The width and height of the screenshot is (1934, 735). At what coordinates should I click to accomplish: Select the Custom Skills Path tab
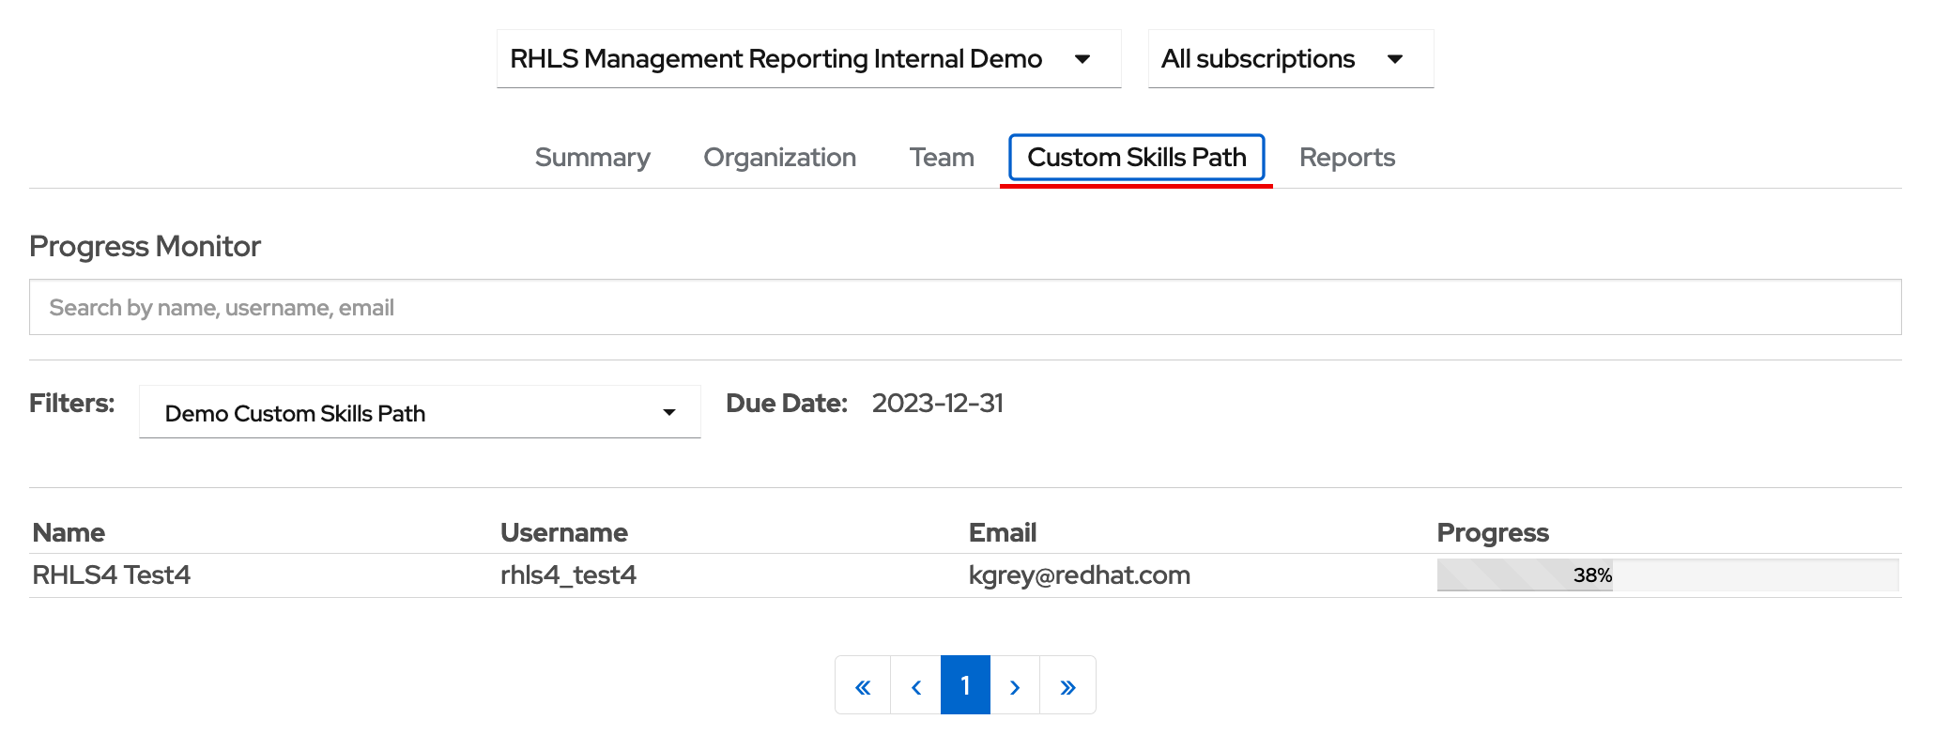(1136, 158)
